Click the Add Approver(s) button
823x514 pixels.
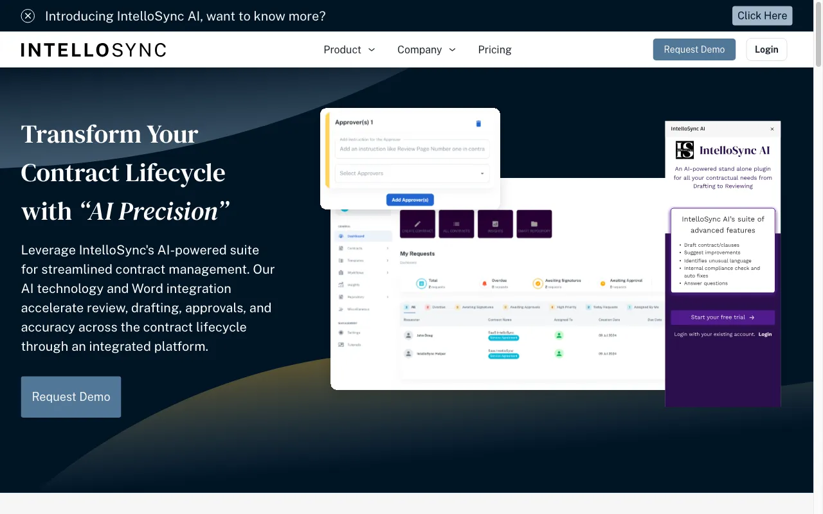click(410, 200)
